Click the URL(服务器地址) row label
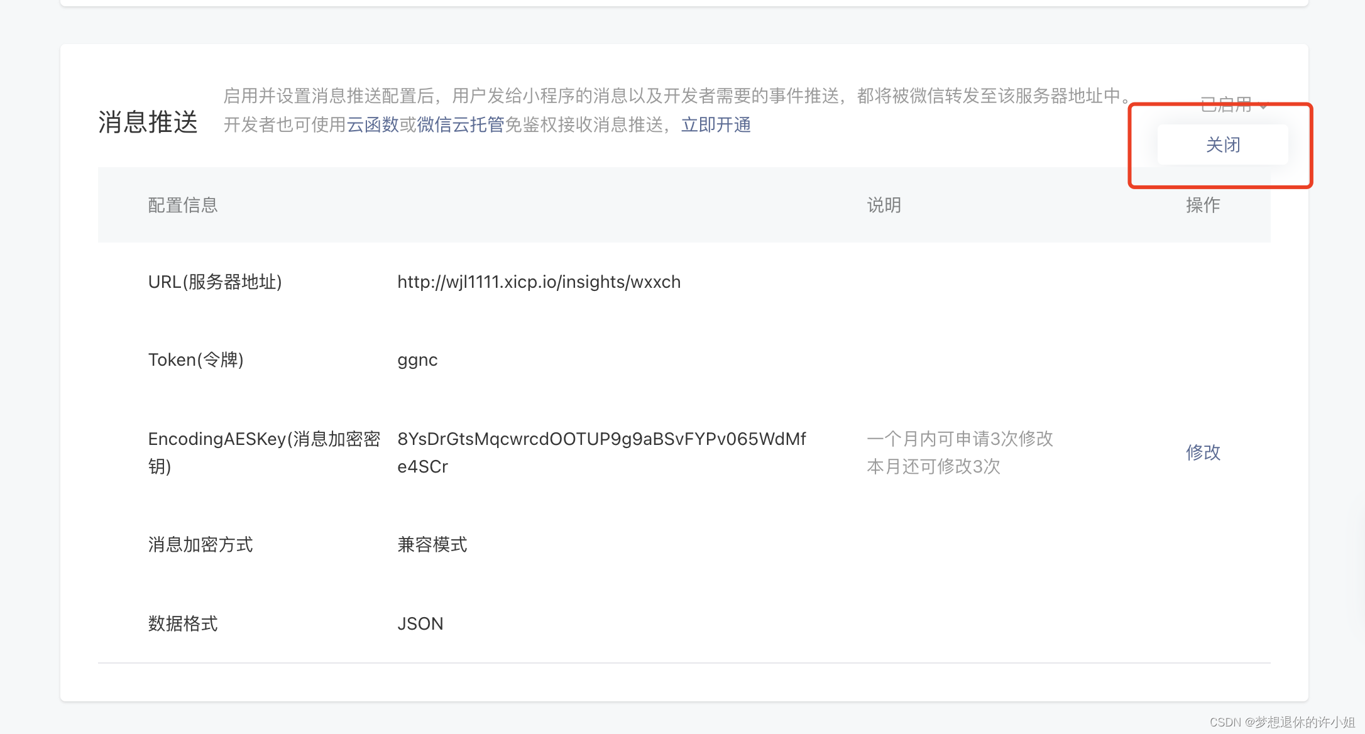1365x734 pixels. (x=215, y=282)
